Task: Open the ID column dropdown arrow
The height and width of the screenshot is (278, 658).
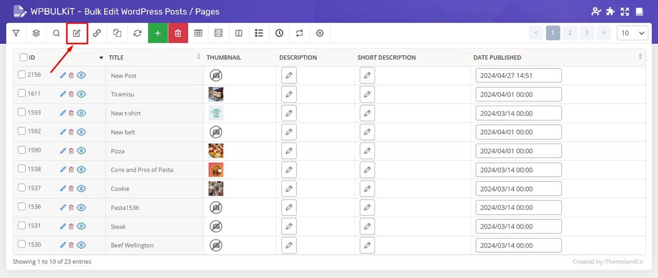Action: 101,58
